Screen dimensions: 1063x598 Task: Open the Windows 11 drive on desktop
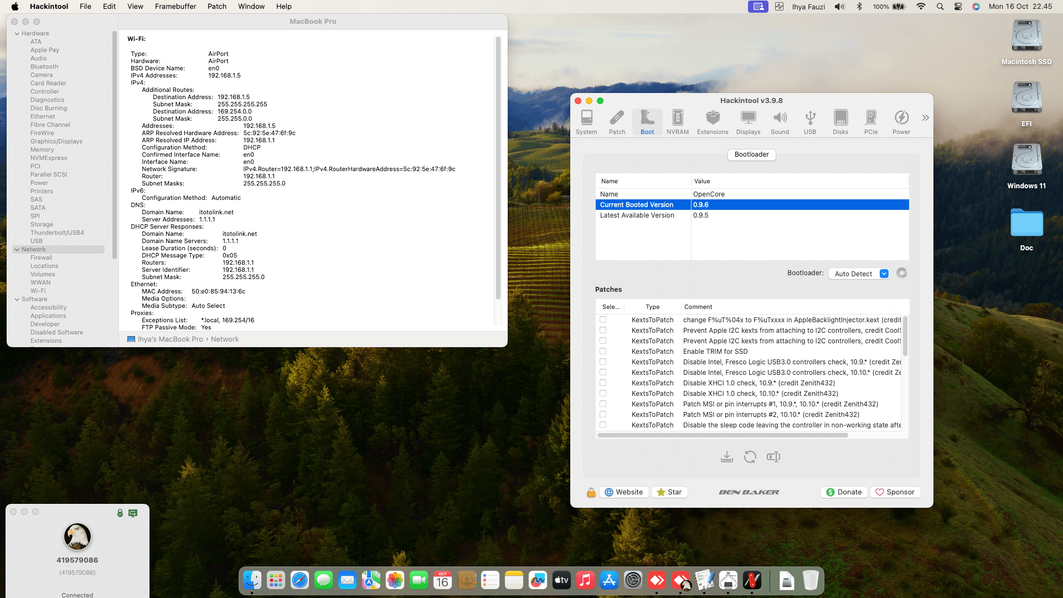coord(1026,167)
